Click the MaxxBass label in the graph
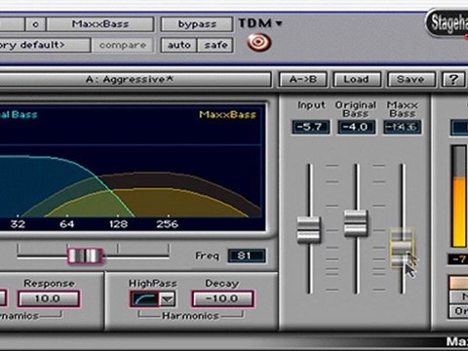Screen dimensions: 468x351 [228, 115]
